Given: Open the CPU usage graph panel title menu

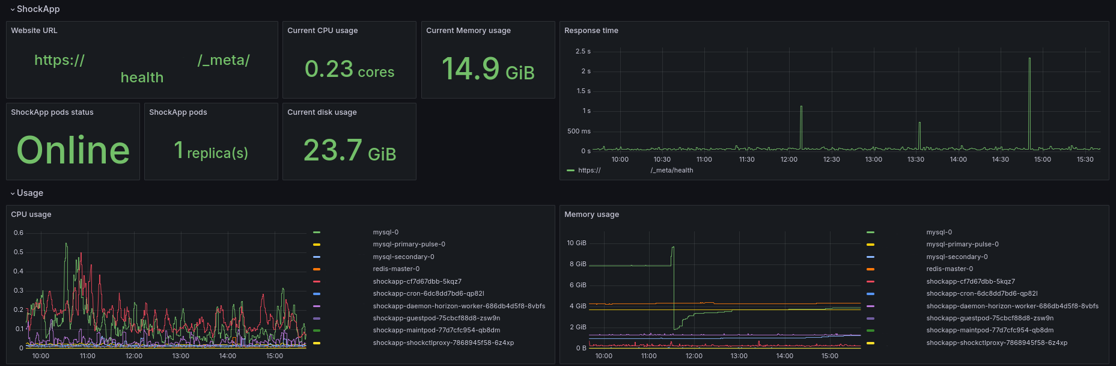Looking at the screenshot, I should click(31, 215).
